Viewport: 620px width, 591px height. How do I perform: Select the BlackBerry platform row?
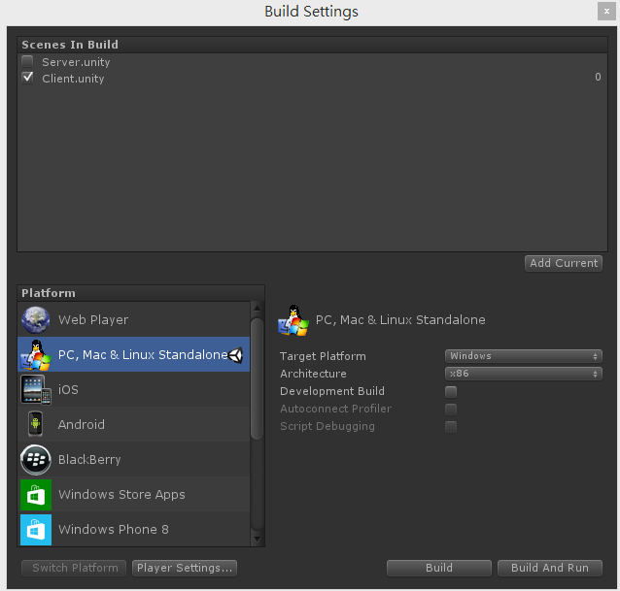pyautogui.click(x=134, y=460)
